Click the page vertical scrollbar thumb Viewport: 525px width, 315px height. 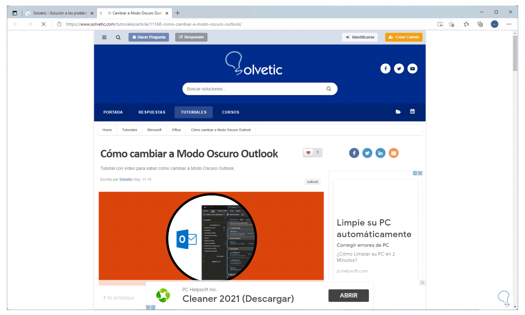click(x=515, y=53)
